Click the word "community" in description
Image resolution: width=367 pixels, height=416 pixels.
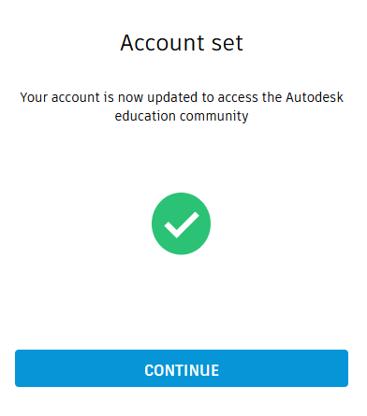click(214, 117)
